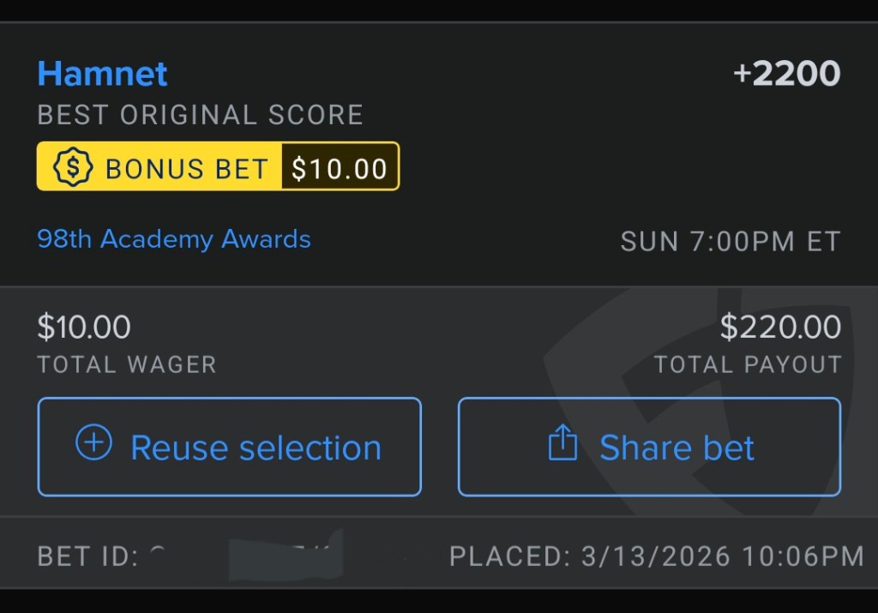Viewport: 878px width, 613px height.
Task: Click the yellow BONUS BET label
Action: click(x=187, y=168)
